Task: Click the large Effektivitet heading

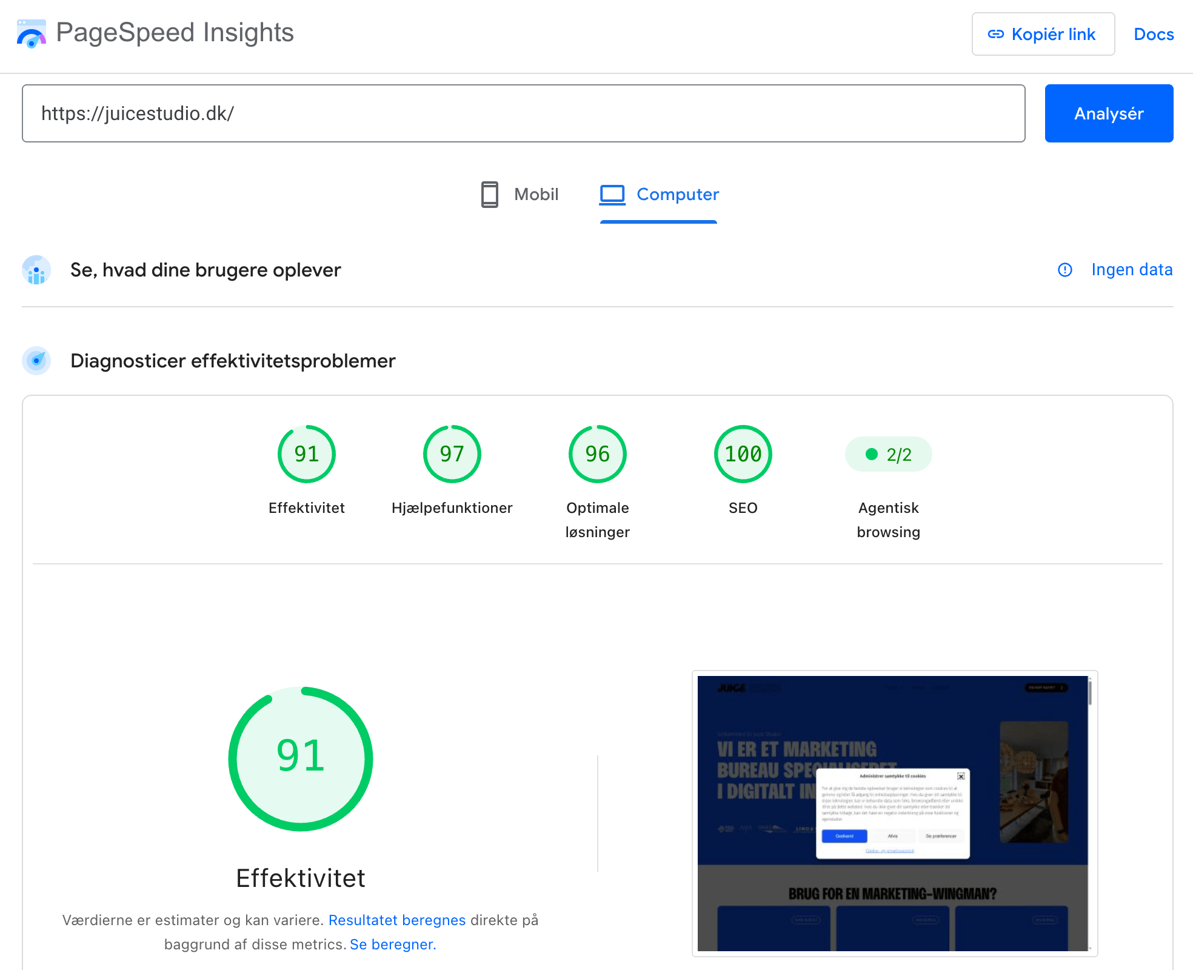Action: [x=301, y=878]
